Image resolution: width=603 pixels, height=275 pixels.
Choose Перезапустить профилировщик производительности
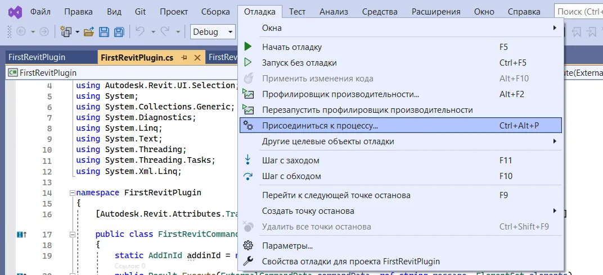(x=402, y=110)
